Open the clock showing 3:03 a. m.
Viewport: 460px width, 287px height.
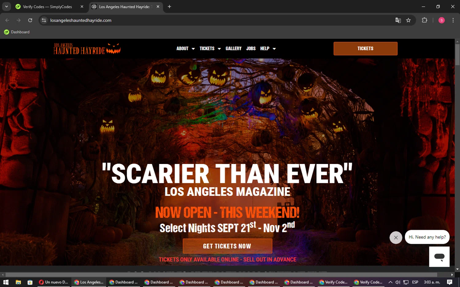[x=432, y=282]
